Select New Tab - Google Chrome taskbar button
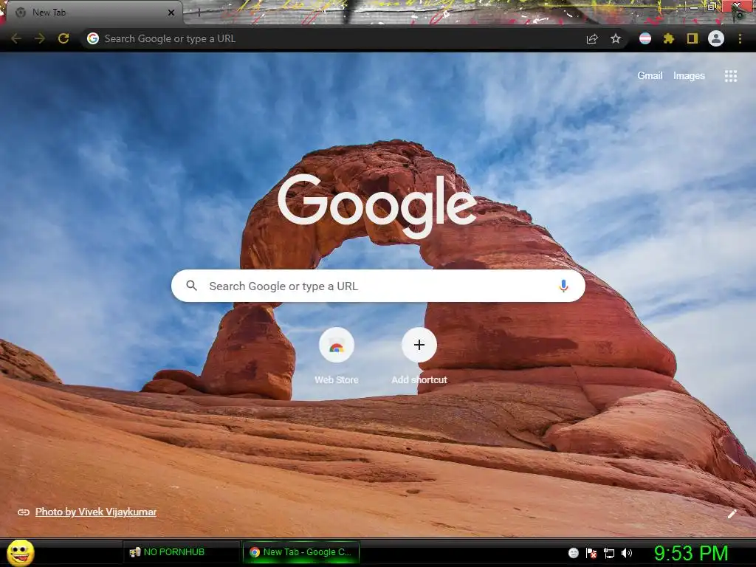Image resolution: width=756 pixels, height=567 pixels. (x=301, y=552)
